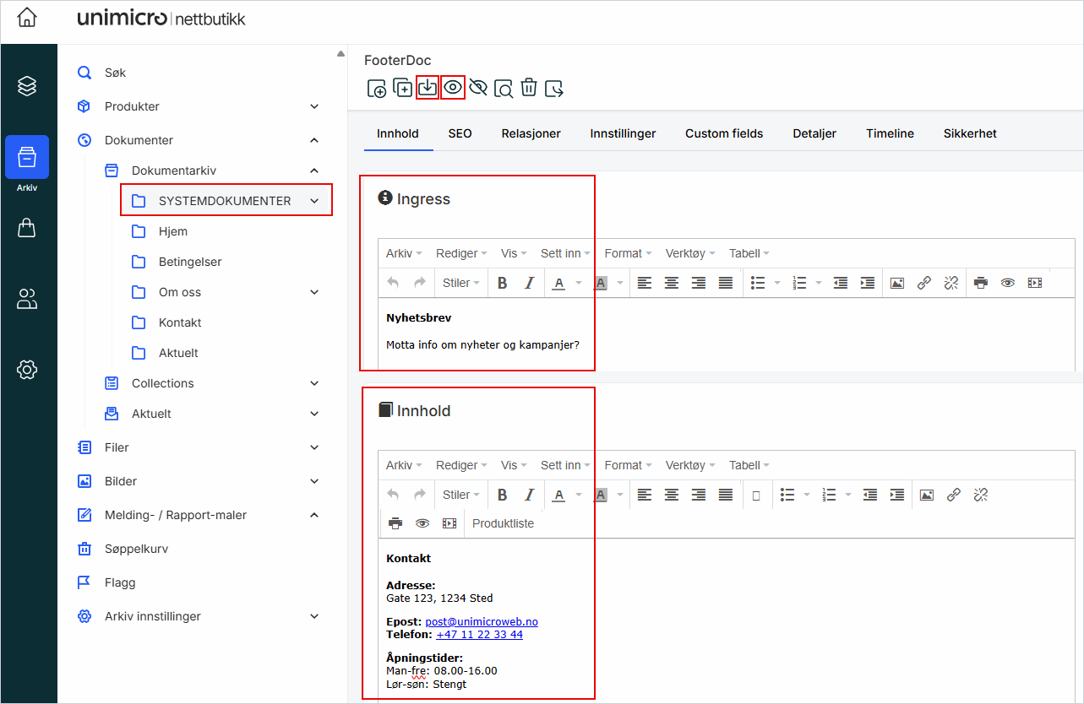Viewport: 1084px width, 704px height.
Task: Click the copy document icon in FooterDoc toolbar
Action: 402,88
